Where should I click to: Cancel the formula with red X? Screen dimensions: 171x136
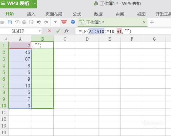click(49, 31)
